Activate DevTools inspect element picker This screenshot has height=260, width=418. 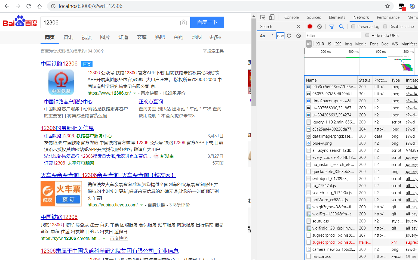(263, 17)
